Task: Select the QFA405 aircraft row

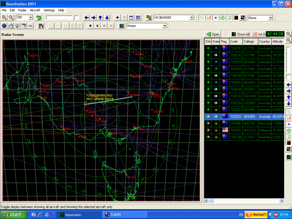Action: click(244, 110)
